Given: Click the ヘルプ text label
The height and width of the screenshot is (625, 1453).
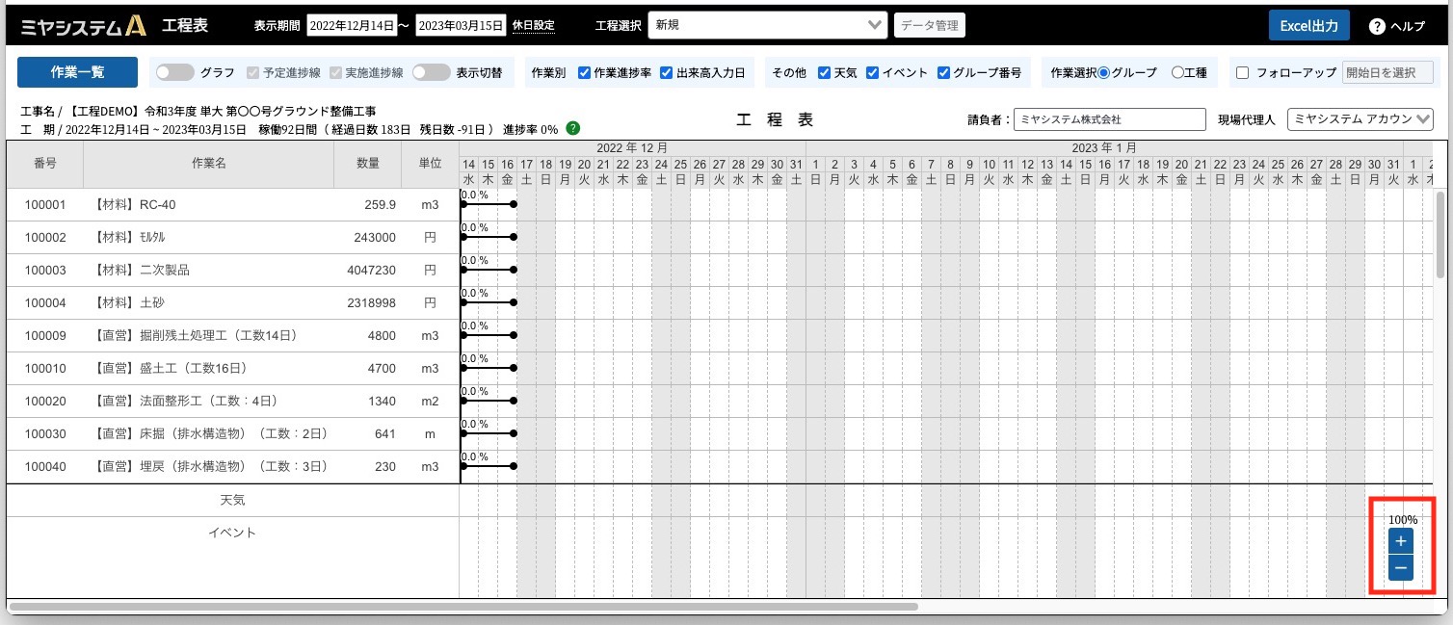Looking at the screenshot, I should coord(1408,27).
